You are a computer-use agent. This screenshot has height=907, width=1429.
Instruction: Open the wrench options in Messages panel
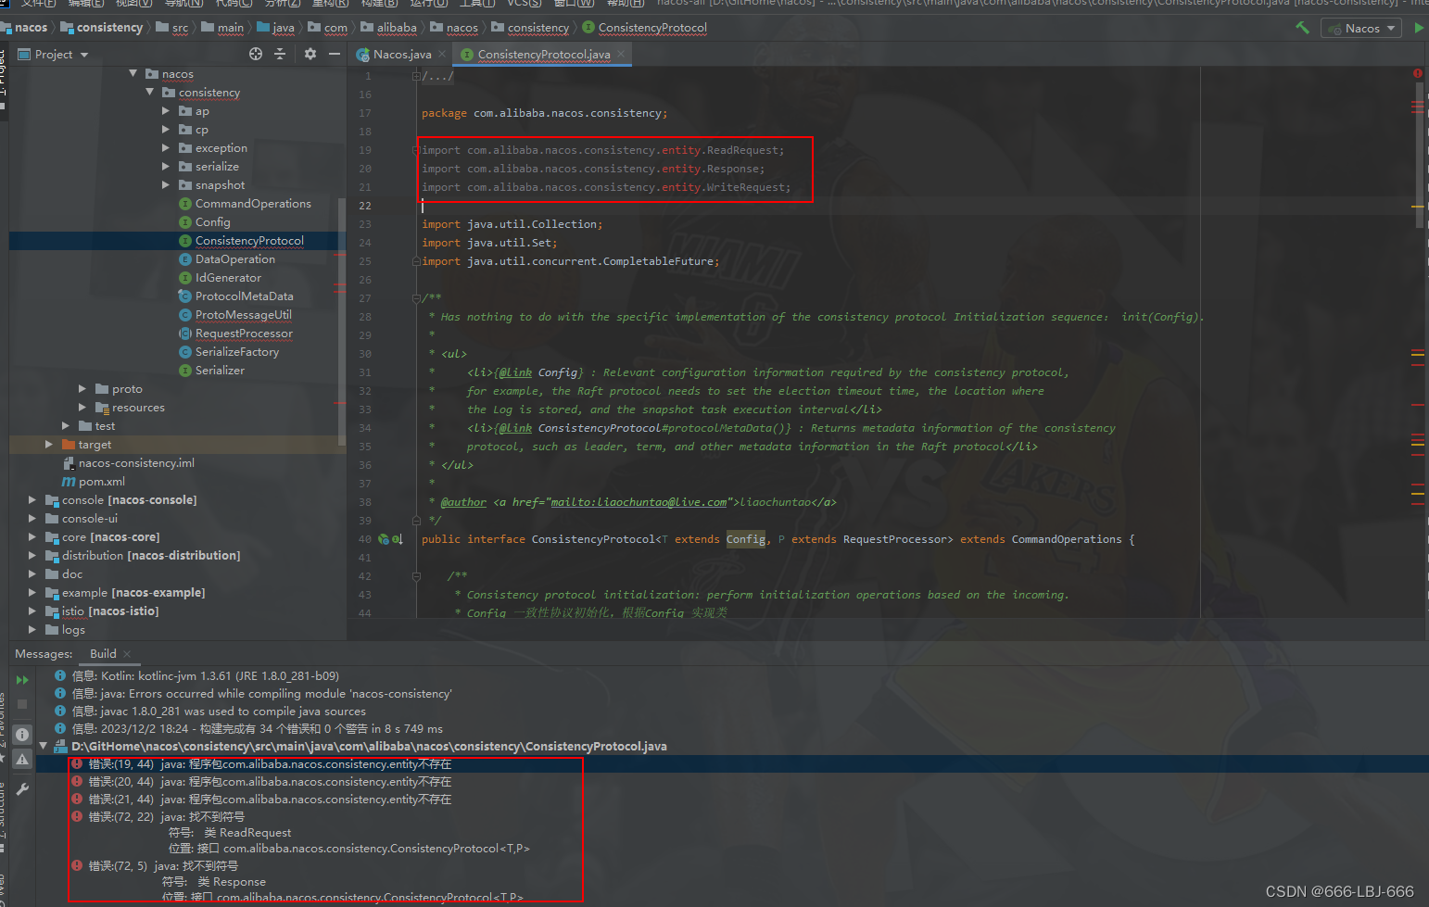(x=22, y=789)
